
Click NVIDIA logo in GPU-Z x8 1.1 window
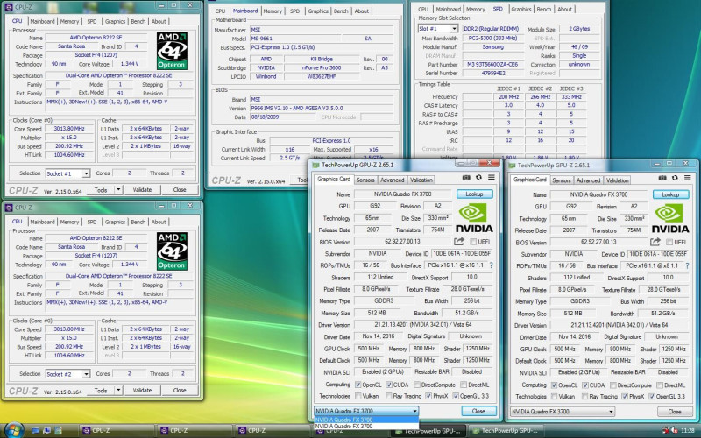(670, 218)
